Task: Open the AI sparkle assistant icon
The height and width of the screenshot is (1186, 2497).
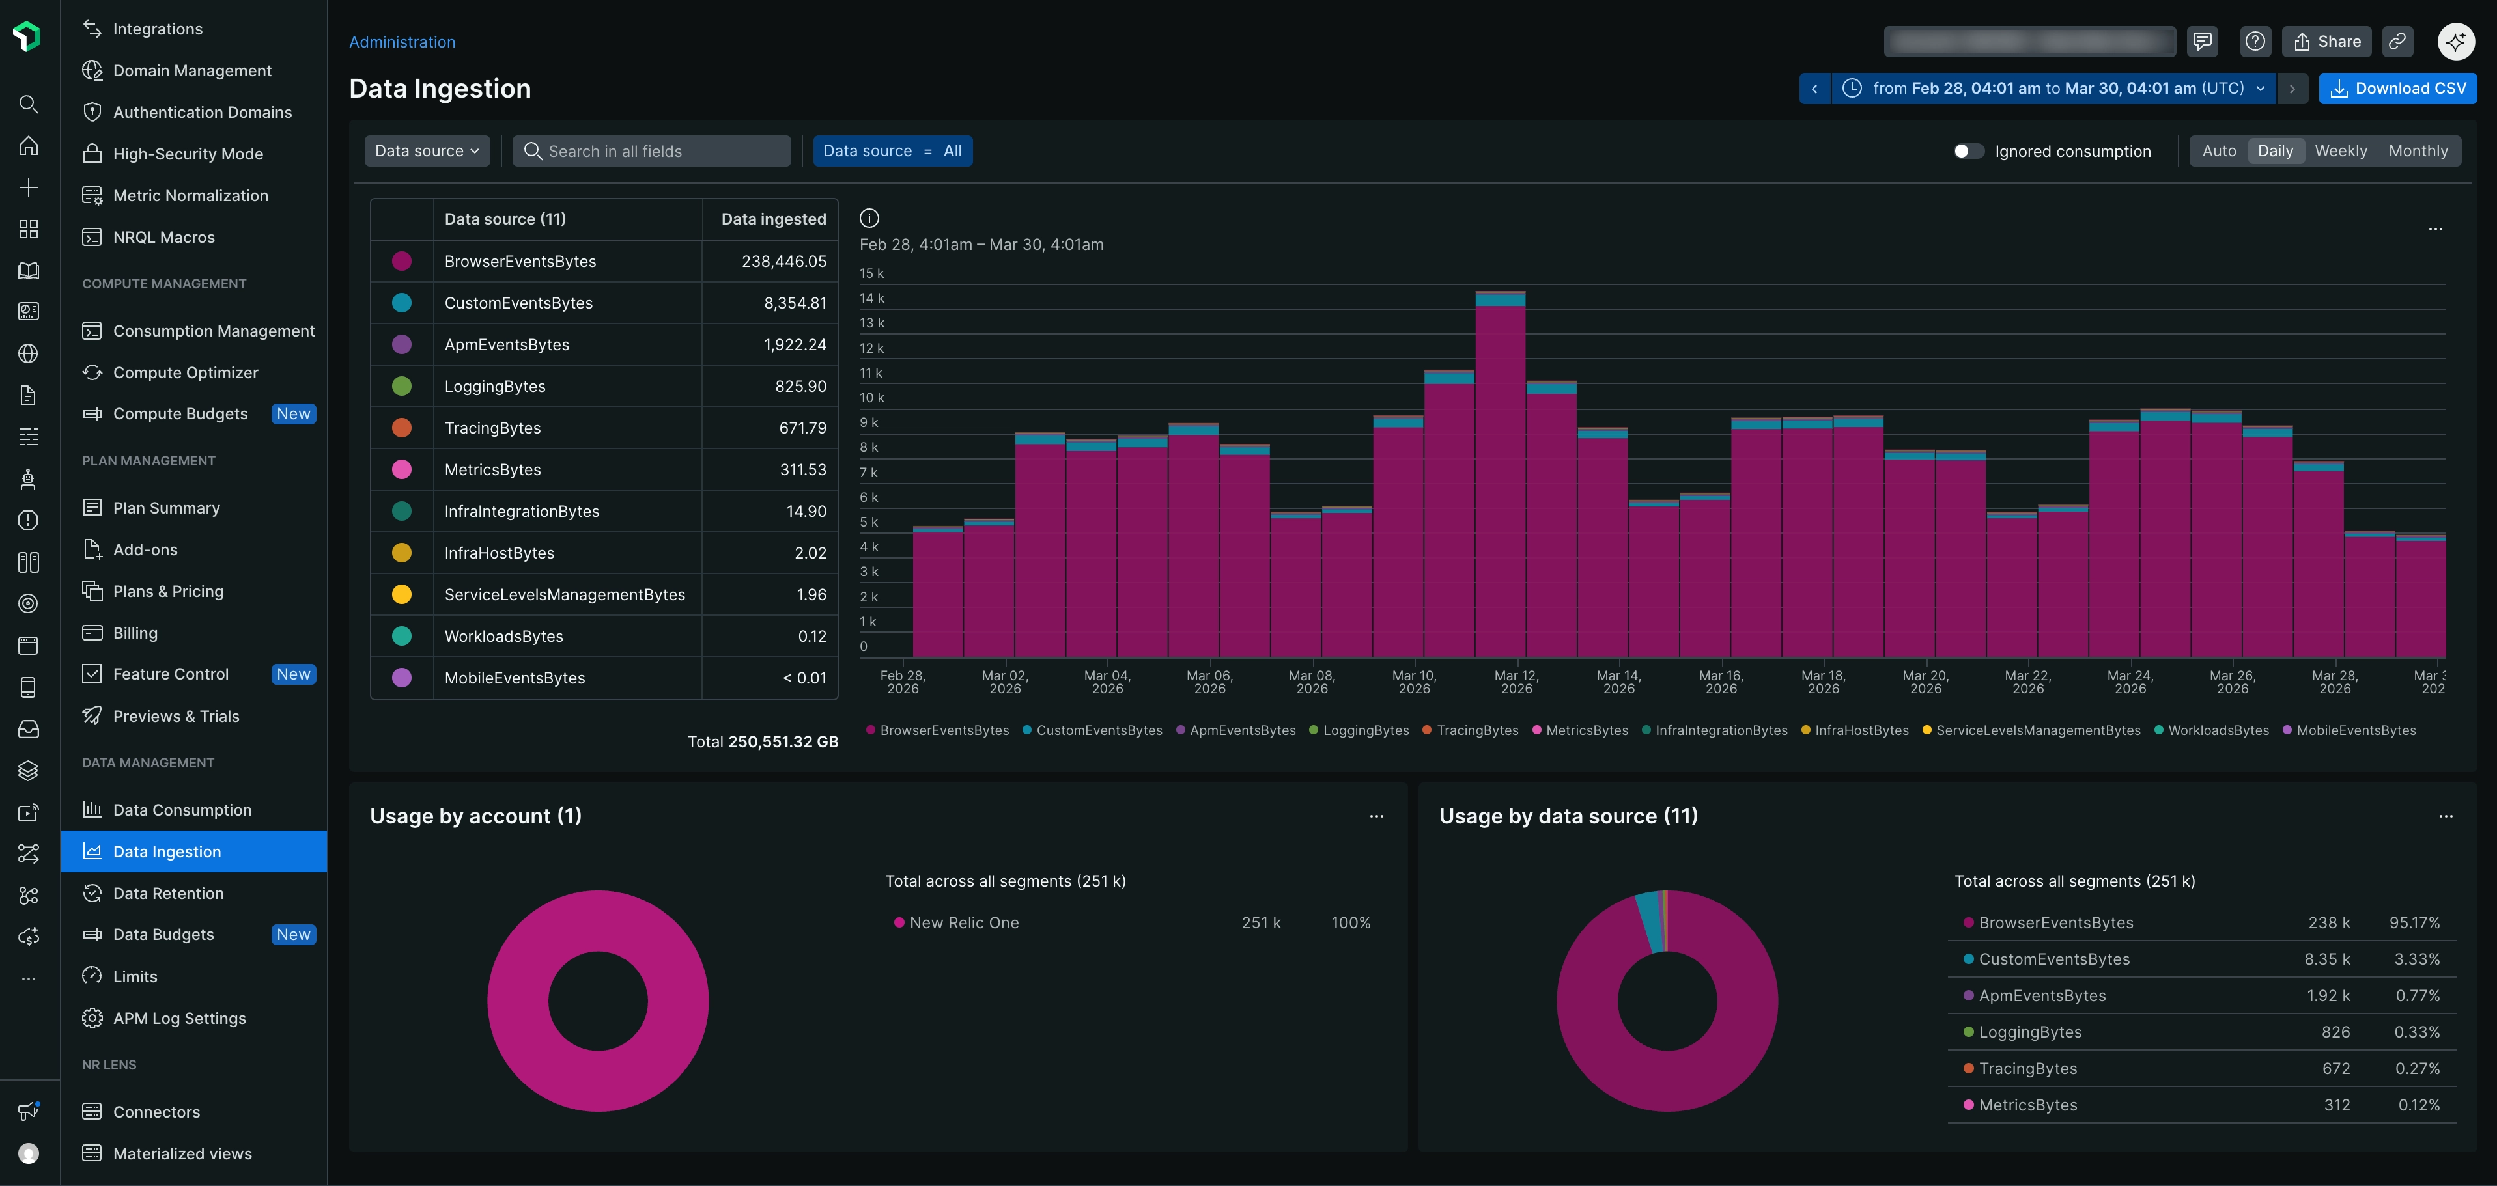Action: [x=2455, y=42]
